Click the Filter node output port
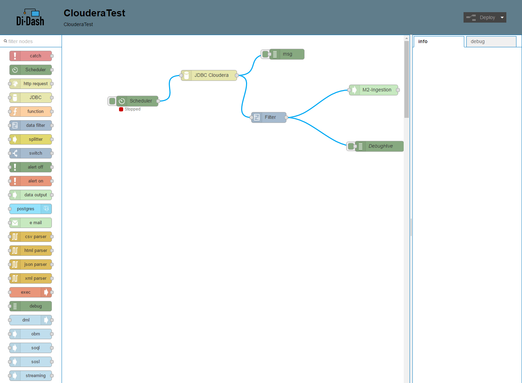 tap(286, 117)
